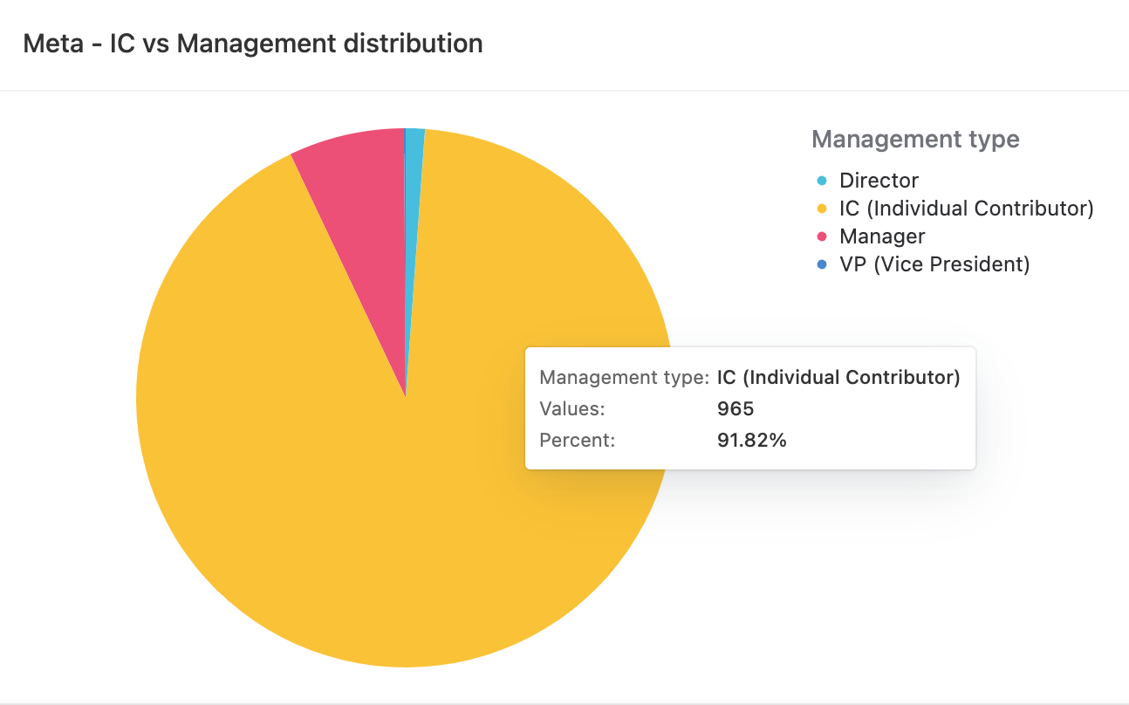Click tooltip text 'IC (Individual Contributor)'

pyautogui.click(x=838, y=378)
